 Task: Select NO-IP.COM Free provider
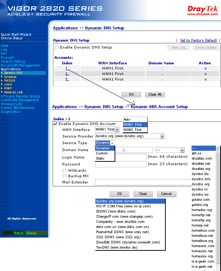click(130, 206)
